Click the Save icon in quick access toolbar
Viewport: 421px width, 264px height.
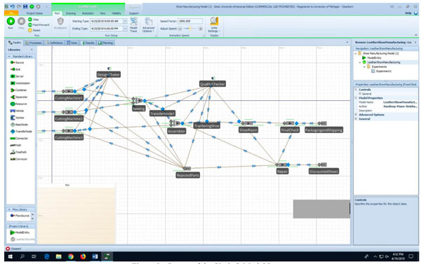pos(25,6)
